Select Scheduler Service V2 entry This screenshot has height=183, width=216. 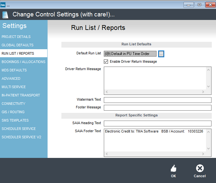pyautogui.click(x=21, y=137)
